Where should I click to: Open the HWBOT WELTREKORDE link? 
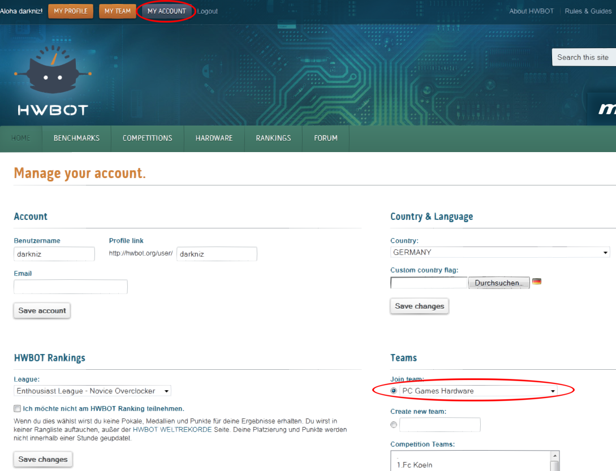point(172,429)
